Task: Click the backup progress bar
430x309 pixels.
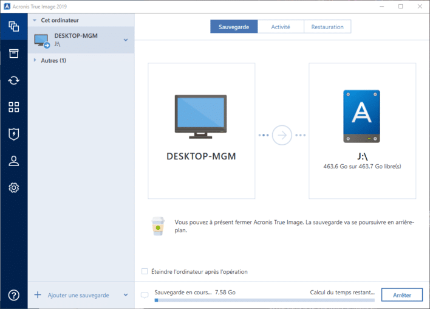Action: [x=265, y=300]
